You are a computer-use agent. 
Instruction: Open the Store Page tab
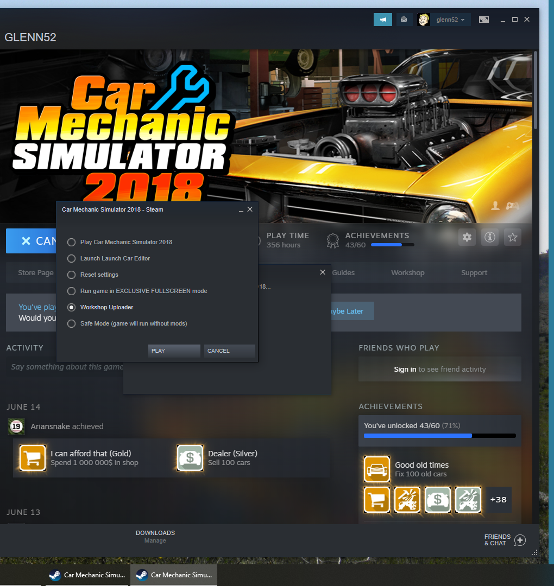click(x=35, y=273)
